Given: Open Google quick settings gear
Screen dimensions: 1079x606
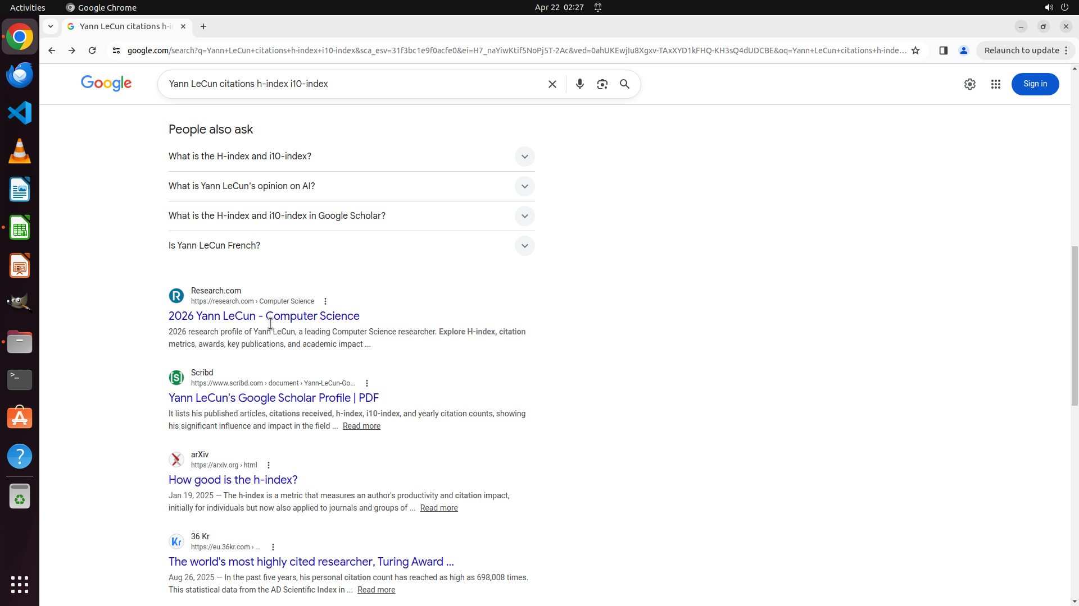Looking at the screenshot, I should 969,84.
